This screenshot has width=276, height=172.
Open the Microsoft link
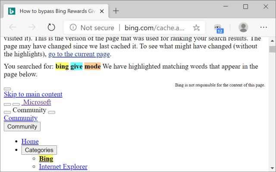coord(36,102)
